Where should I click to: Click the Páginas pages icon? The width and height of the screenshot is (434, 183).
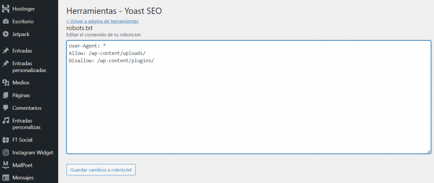click(6, 95)
